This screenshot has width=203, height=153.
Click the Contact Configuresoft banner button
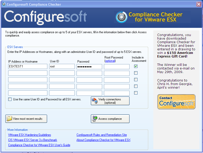[176, 102]
